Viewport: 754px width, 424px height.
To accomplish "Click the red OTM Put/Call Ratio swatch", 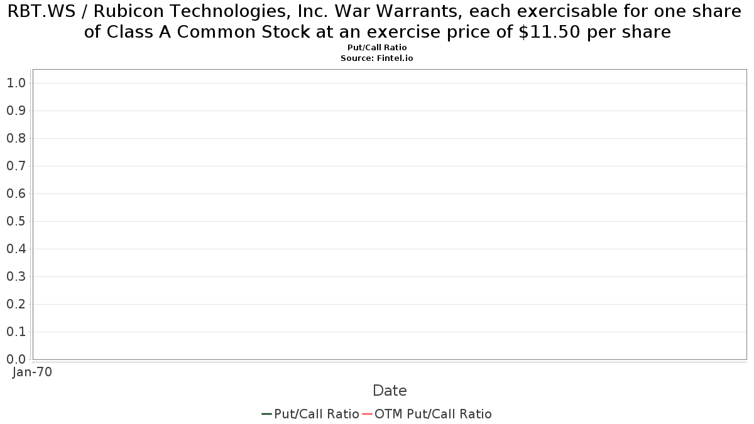I will tap(368, 414).
